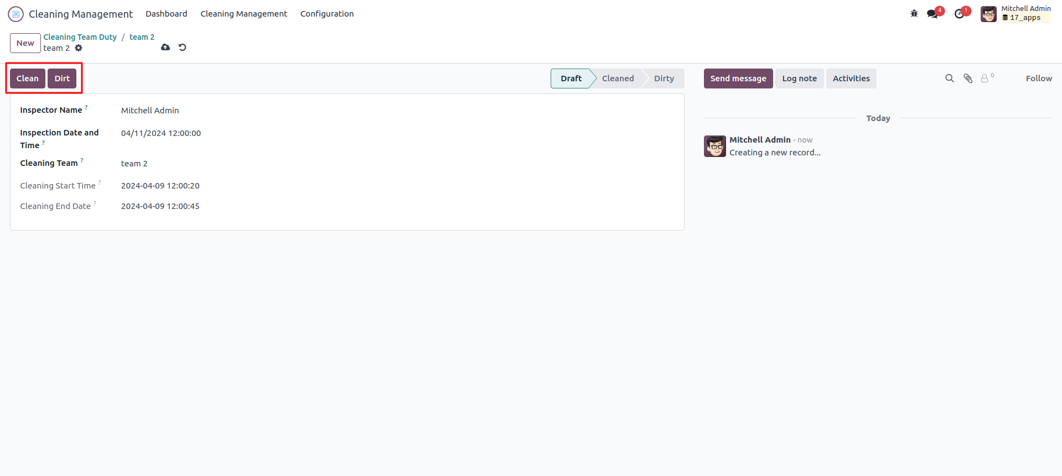Screen dimensions: 1062x476
Task: Click Mitchell Admin avatar in chatter message
Action: tap(715, 146)
